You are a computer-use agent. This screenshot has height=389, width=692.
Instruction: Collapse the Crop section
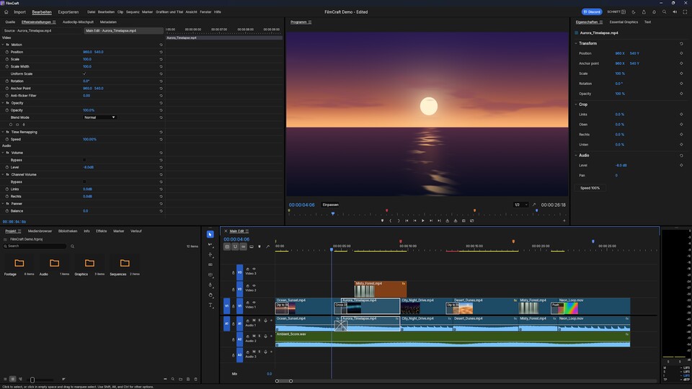point(576,104)
